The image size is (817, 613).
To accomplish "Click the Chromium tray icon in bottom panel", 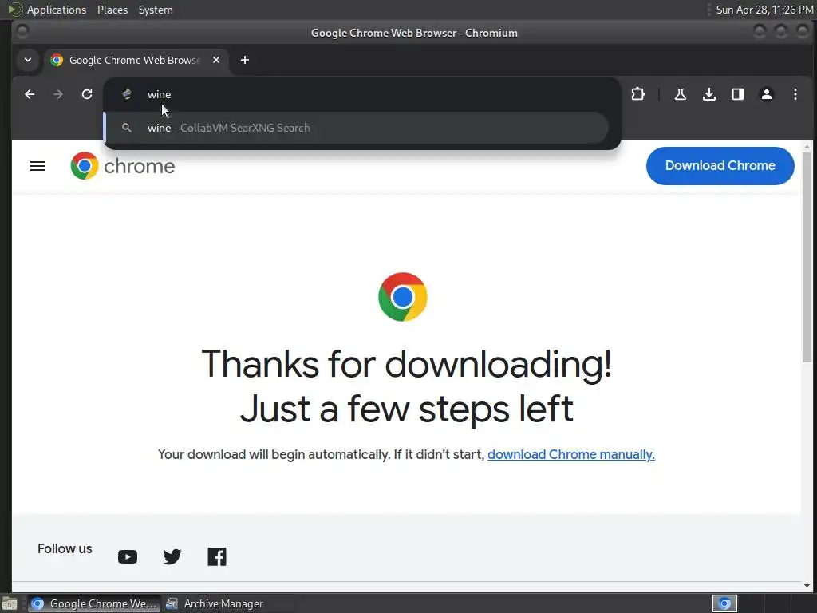I will point(724,603).
